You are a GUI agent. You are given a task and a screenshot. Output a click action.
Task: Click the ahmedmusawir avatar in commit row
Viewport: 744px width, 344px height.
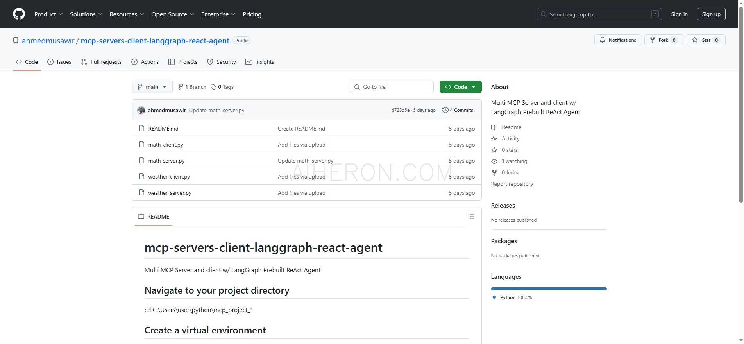tap(141, 110)
